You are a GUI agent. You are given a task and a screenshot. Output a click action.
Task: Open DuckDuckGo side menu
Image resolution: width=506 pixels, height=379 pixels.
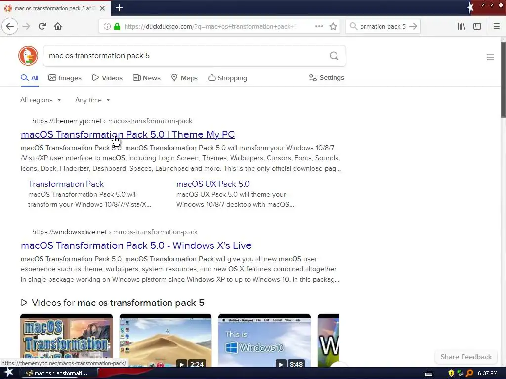pos(490,57)
